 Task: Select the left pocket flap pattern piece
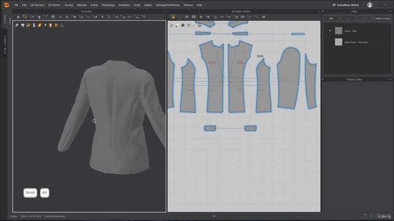pyautogui.click(x=210, y=128)
